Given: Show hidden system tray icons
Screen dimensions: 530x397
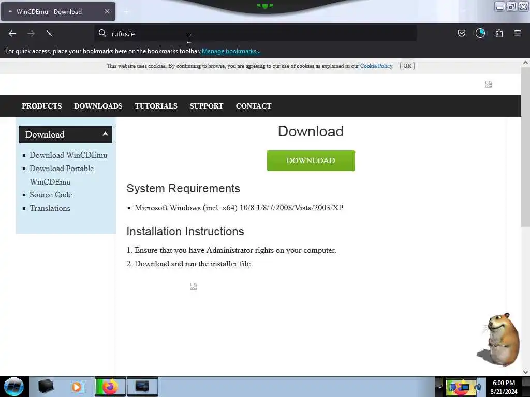Looking at the screenshot, I should click(x=440, y=387).
